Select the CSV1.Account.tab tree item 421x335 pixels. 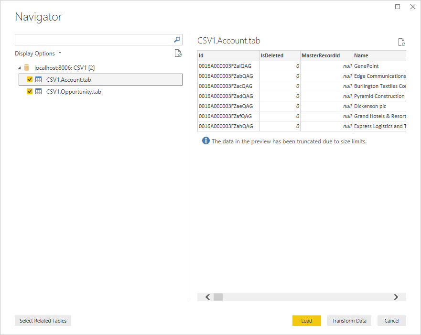(x=100, y=79)
